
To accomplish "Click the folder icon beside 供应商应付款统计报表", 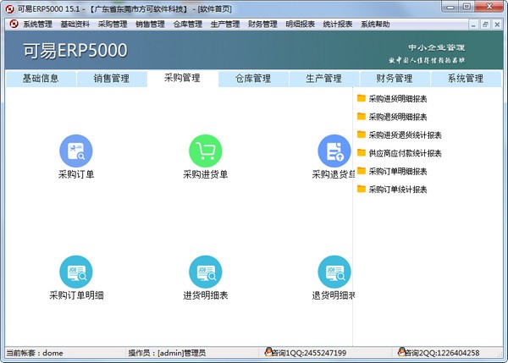I will [362, 152].
